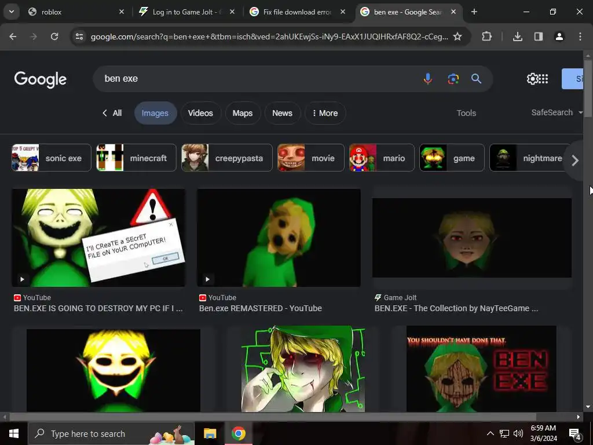Click the search box containing ben exe

[257, 79]
